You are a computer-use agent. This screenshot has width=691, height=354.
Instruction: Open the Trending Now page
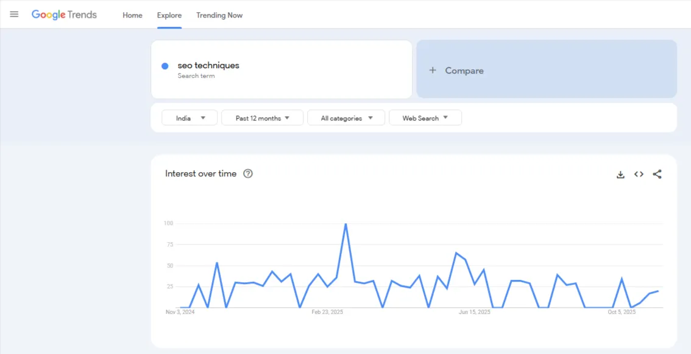point(219,15)
